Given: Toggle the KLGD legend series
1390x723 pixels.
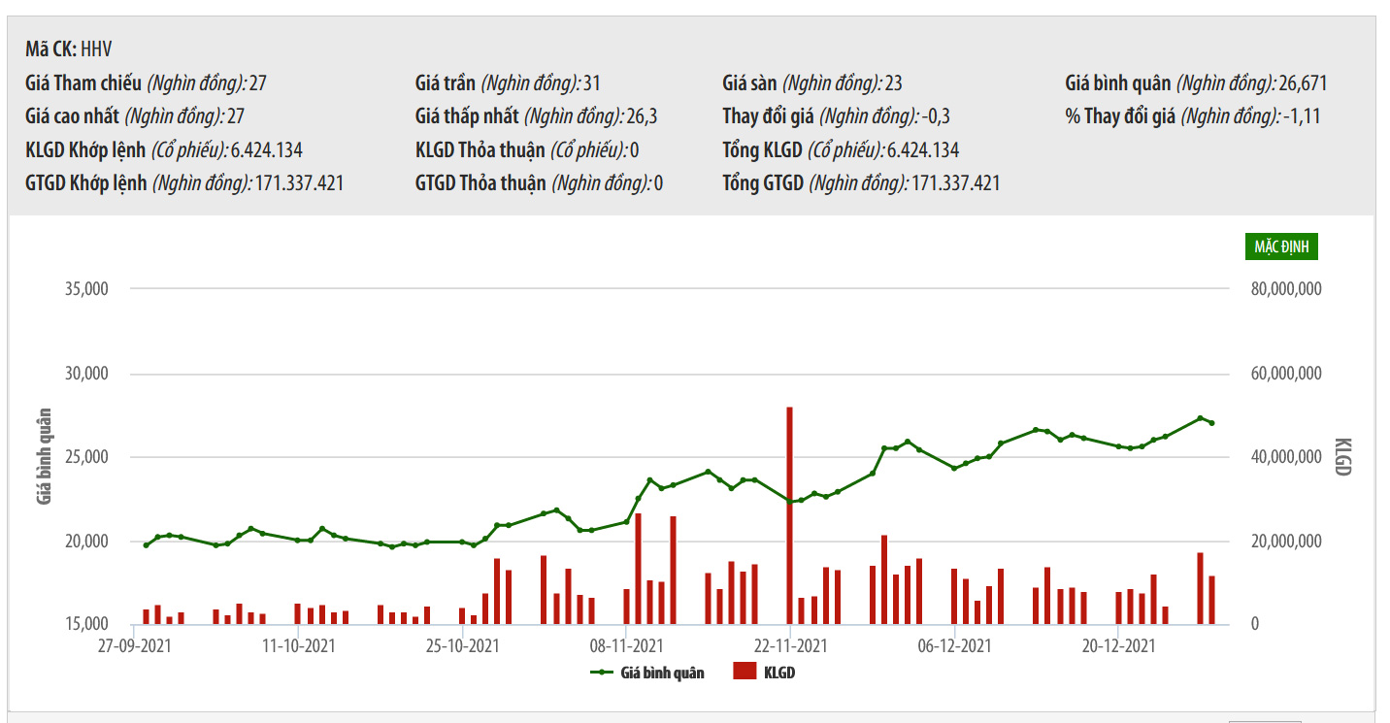Looking at the screenshot, I should pos(778,672).
